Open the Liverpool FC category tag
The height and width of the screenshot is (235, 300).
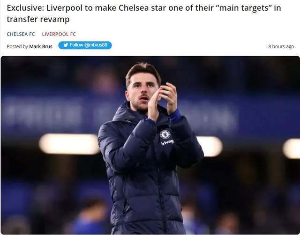coord(59,34)
